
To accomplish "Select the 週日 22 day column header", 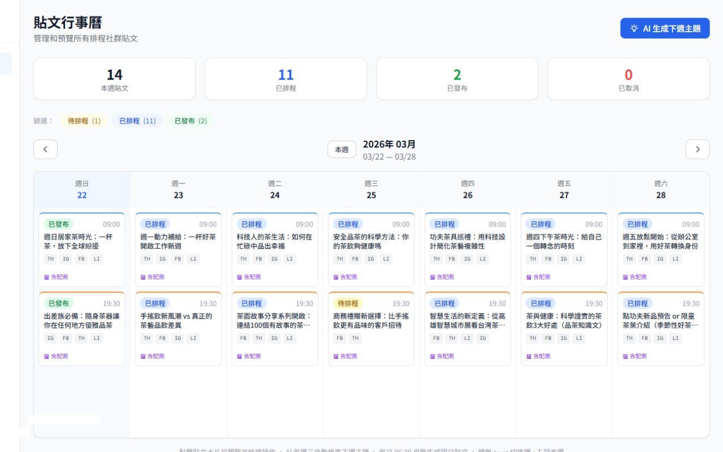I will click(x=82, y=189).
